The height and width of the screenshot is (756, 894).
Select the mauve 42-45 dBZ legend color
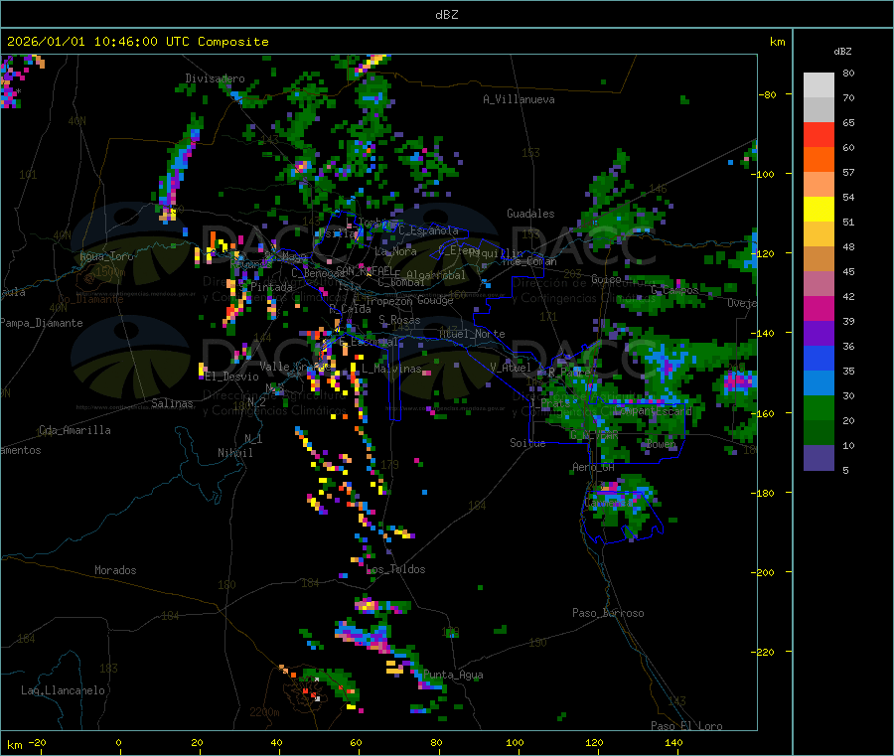[x=819, y=284]
